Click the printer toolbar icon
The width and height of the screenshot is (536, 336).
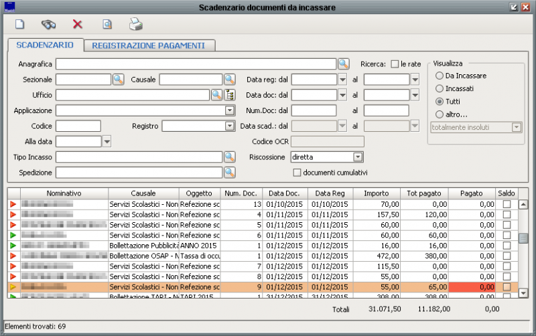click(135, 25)
